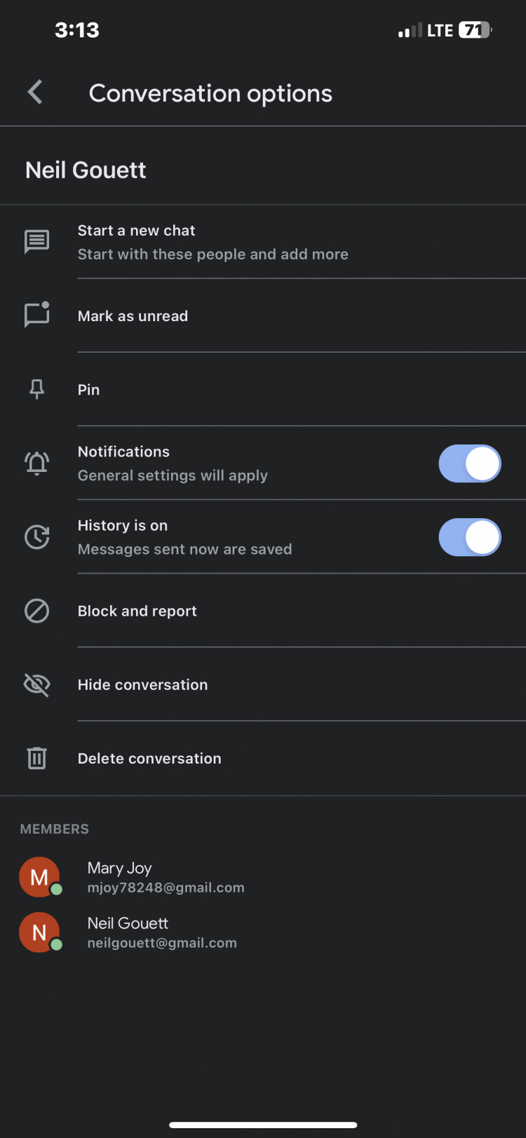Turn off the Notifications switch

[x=469, y=463]
